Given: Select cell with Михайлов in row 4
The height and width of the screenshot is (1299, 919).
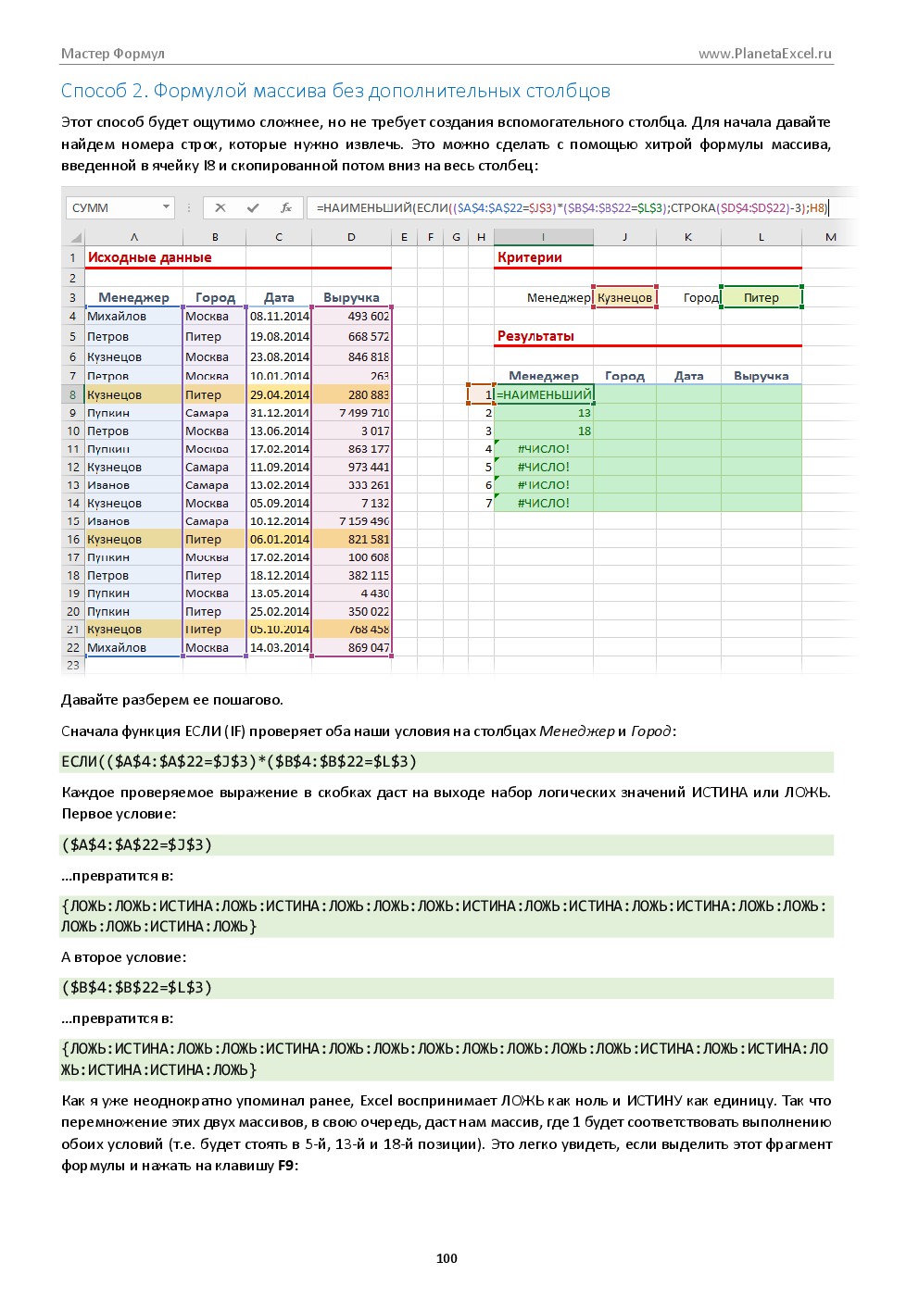Looking at the screenshot, I should [x=134, y=317].
